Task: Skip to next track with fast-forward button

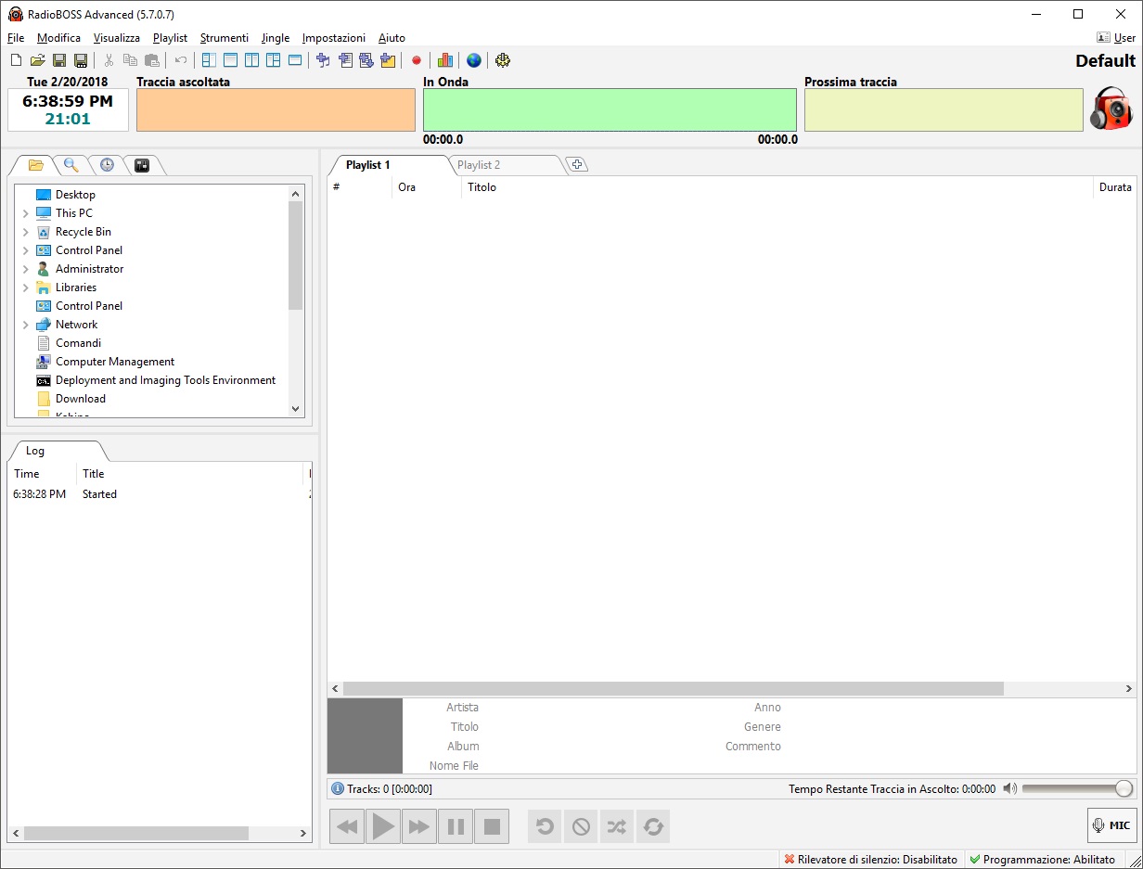Action: pos(419,825)
